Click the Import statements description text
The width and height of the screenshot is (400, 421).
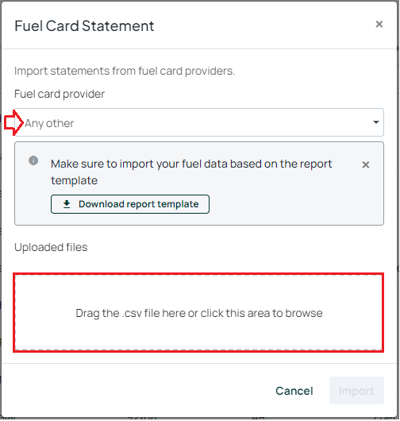tap(125, 71)
